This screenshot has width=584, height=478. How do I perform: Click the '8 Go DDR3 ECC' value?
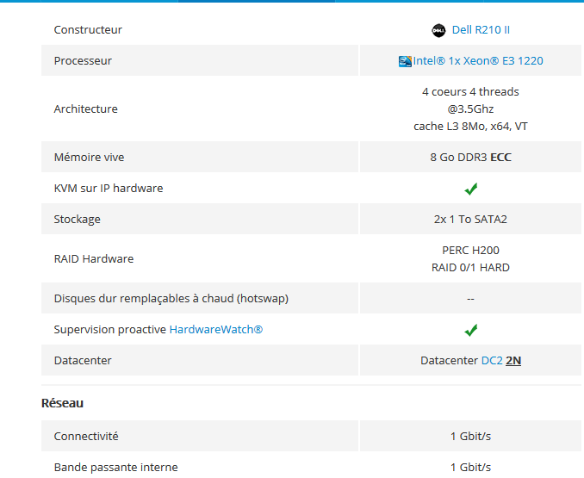tap(470, 157)
